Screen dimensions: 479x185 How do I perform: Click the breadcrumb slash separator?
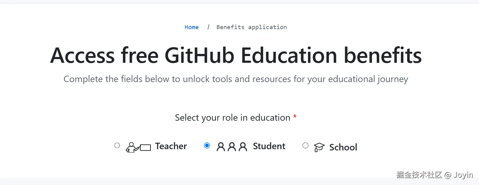point(208,27)
